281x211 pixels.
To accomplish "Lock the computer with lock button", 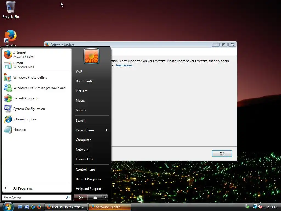I will coord(95,198).
